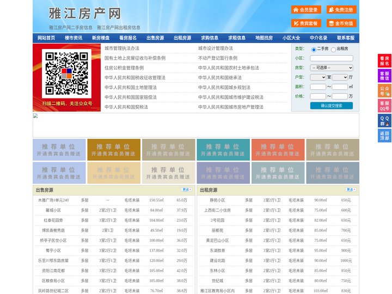Click the bright teal 推荐单位 ad tile

223,150
